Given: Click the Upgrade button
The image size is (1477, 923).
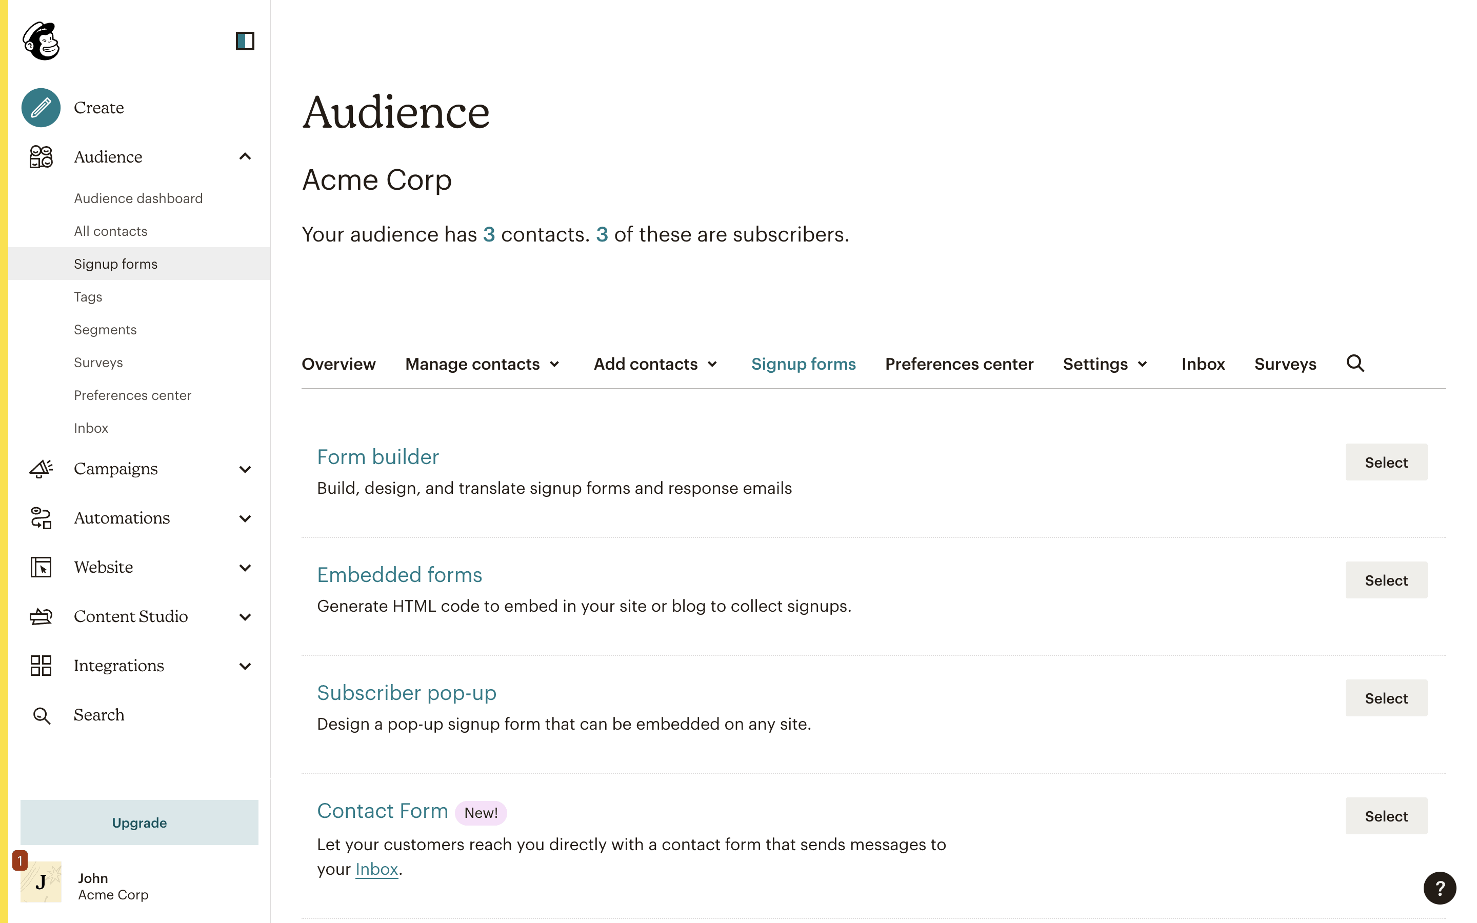Looking at the screenshot, I should tap(139, 822).
